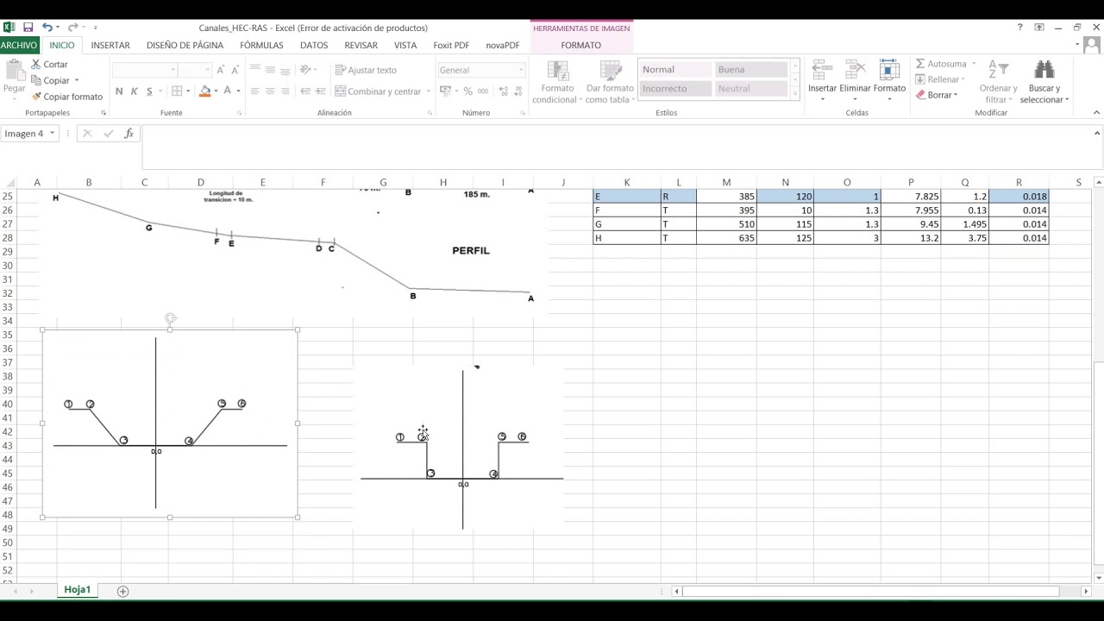The image size is (1104, 621).
Task: Apply percent style
Action: tap(467, 91)
